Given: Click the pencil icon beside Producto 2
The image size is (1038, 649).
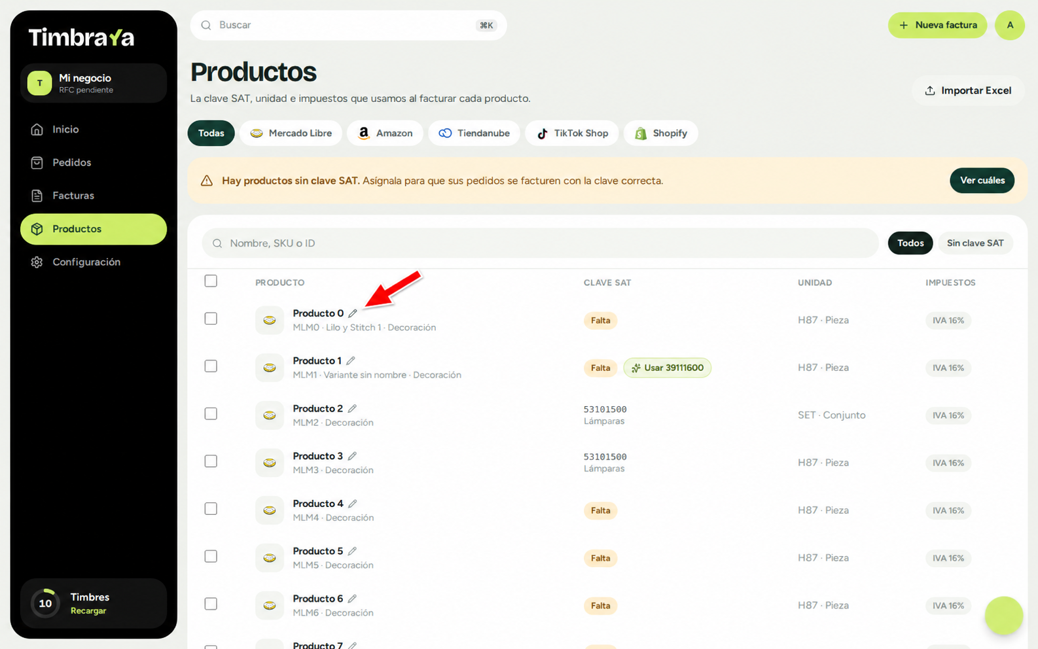Looking at the screenshot, I should [x=352, y=408].
